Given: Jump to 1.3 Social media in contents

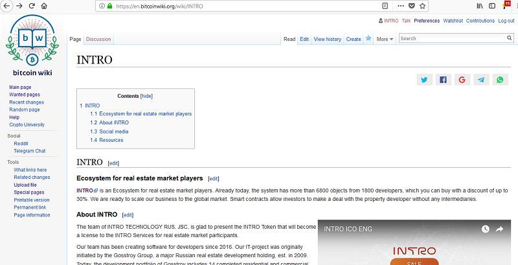Looking at the screenshot, I should click(109, 132).
